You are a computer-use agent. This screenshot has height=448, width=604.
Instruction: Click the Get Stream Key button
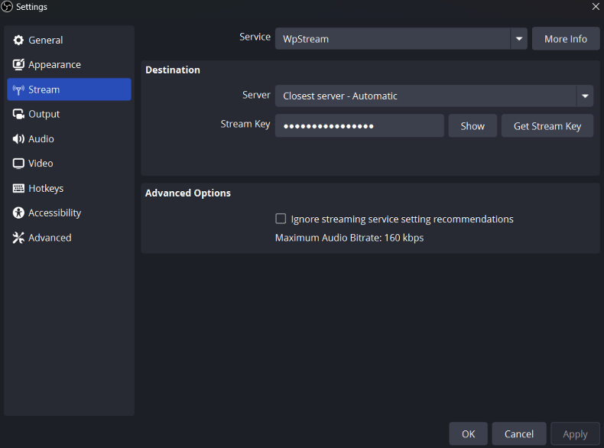[547, 126]
